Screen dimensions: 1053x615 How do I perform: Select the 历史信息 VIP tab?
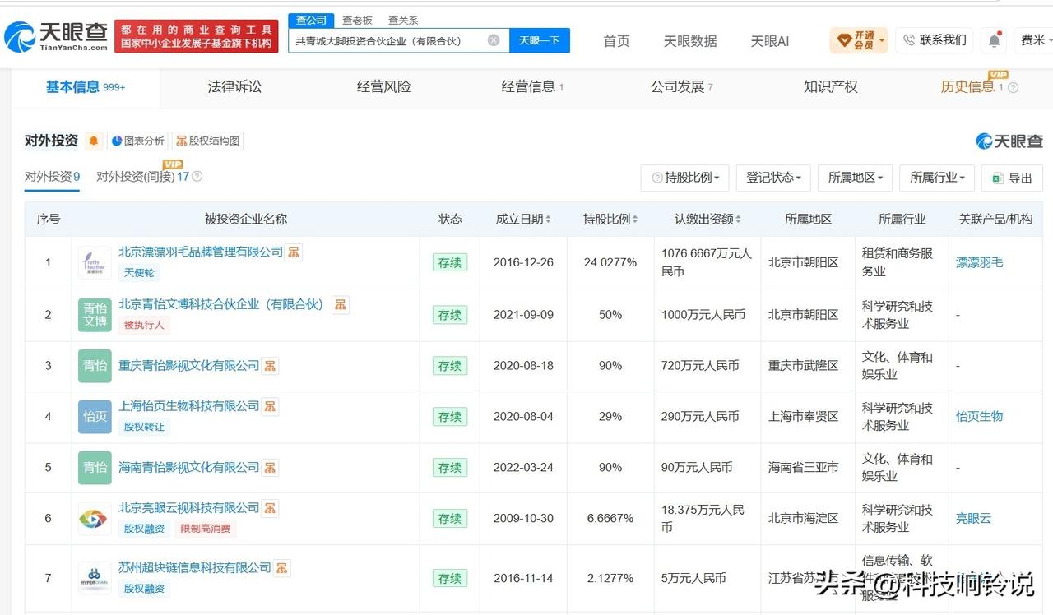[x=972, y=87]
